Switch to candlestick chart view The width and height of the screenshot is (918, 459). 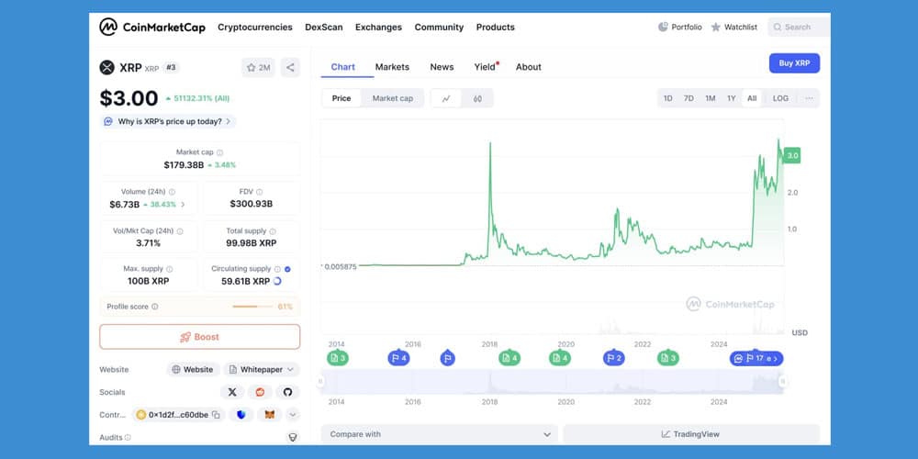tap(477, 98)
